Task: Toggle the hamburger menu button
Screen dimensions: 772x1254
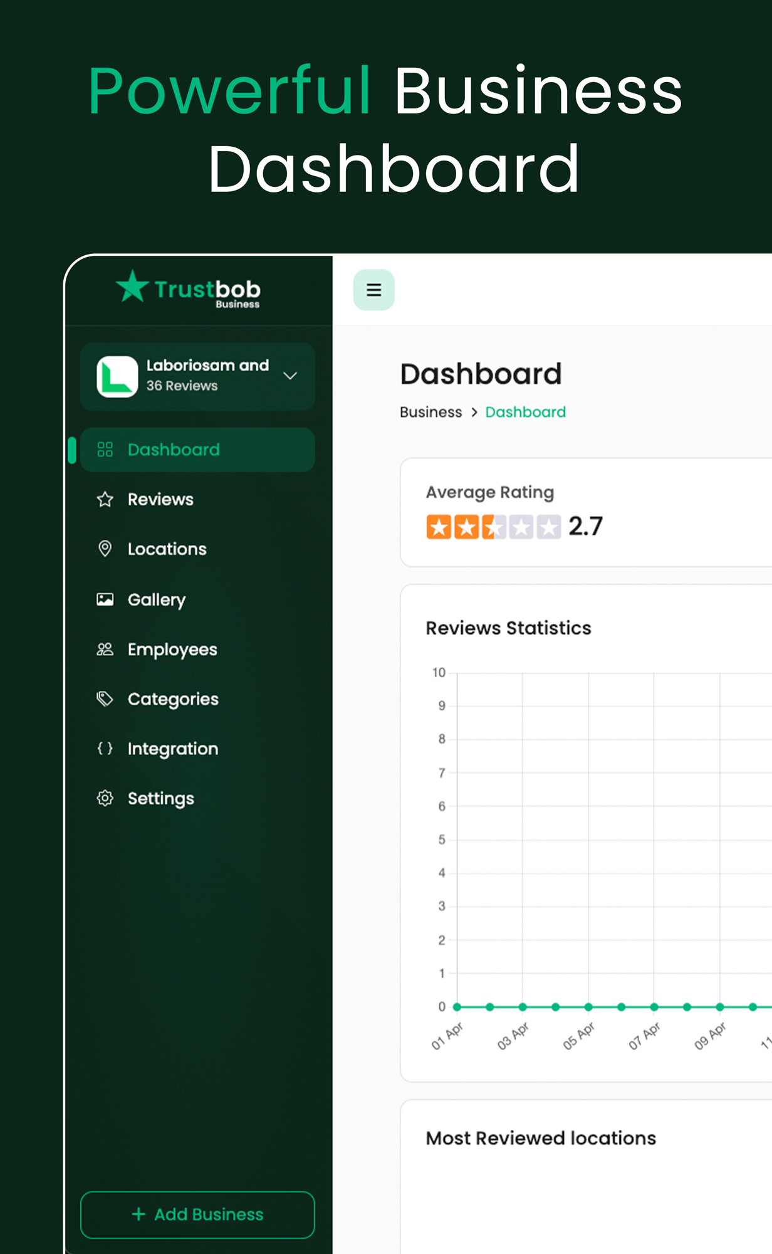Action: tap(374, 290)
